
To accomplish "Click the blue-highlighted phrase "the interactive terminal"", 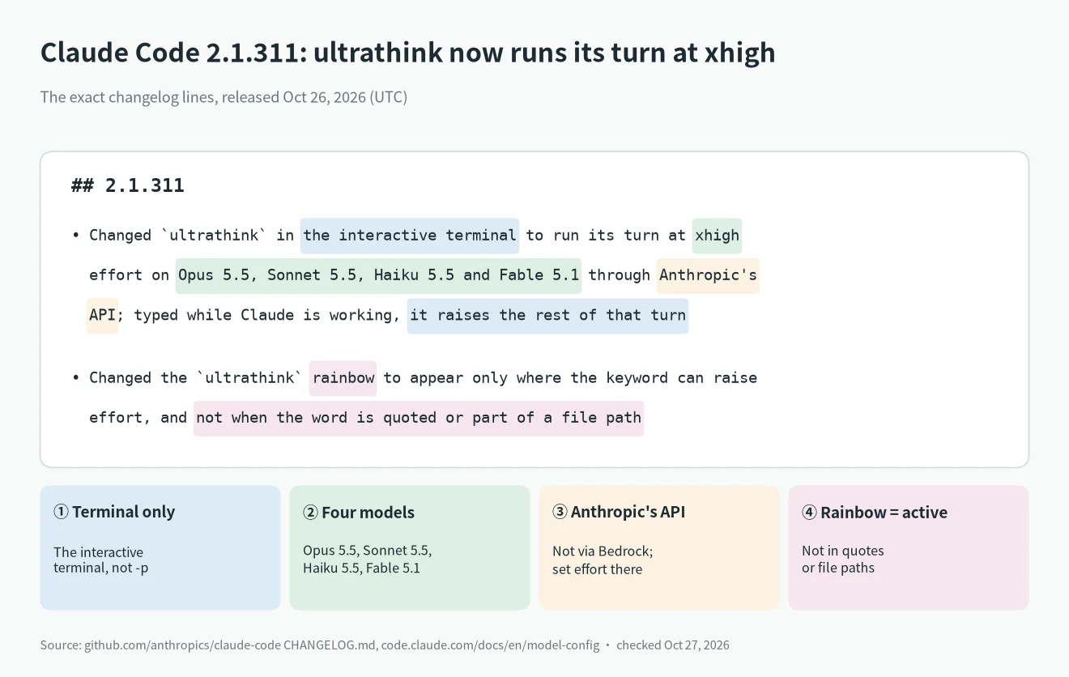I will tap(410, 236).
